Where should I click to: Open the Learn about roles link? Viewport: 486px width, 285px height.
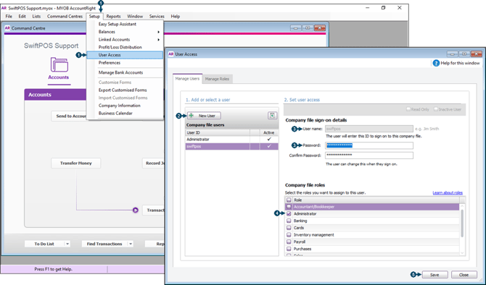click(448, 193)
